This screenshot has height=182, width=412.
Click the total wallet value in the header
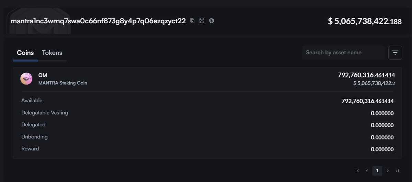click(x=365, y=21)
